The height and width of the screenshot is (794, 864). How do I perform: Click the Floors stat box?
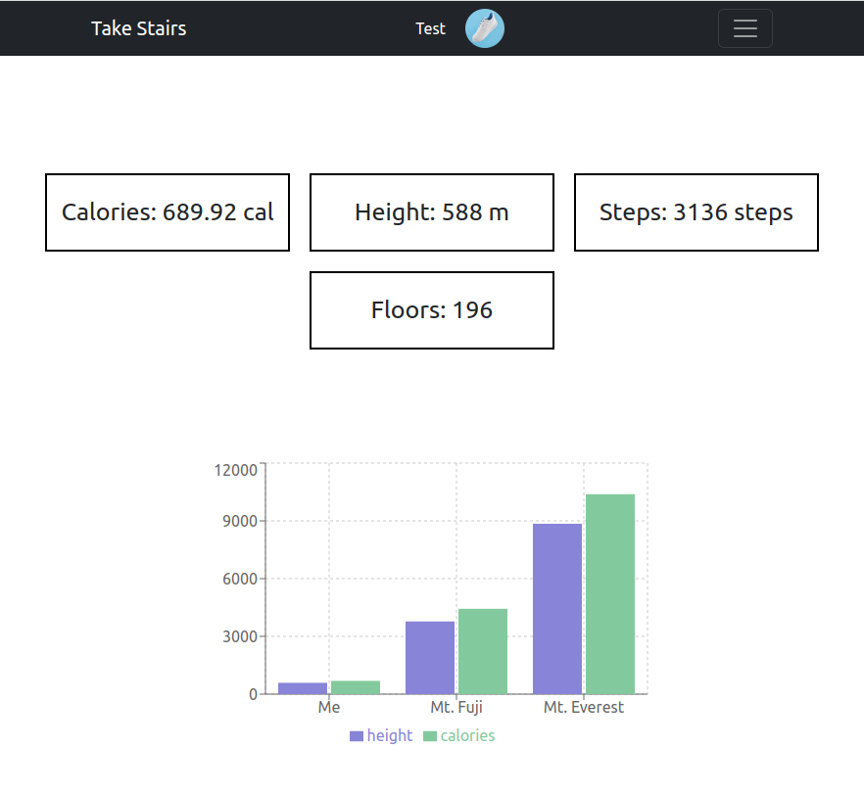click(431, 310)
